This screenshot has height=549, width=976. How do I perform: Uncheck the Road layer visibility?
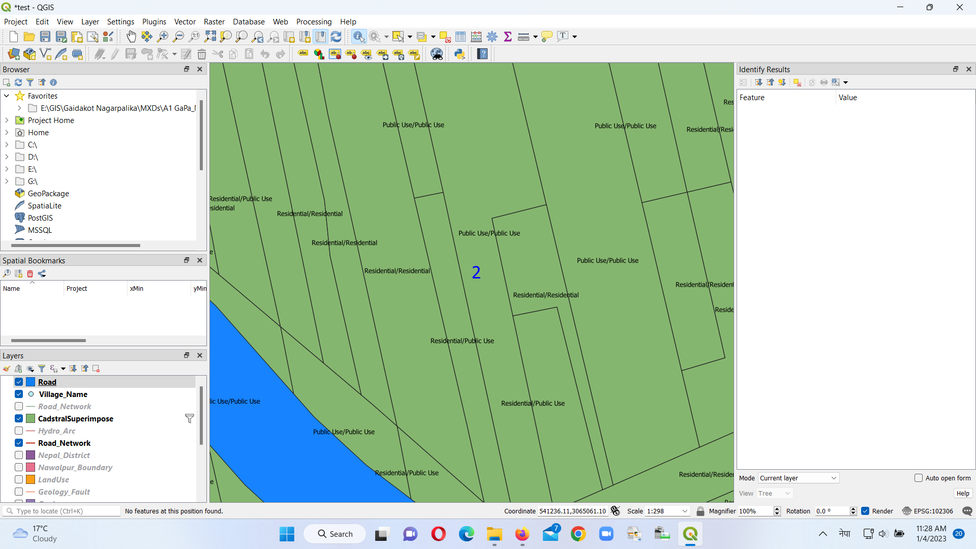coord(19,382)
